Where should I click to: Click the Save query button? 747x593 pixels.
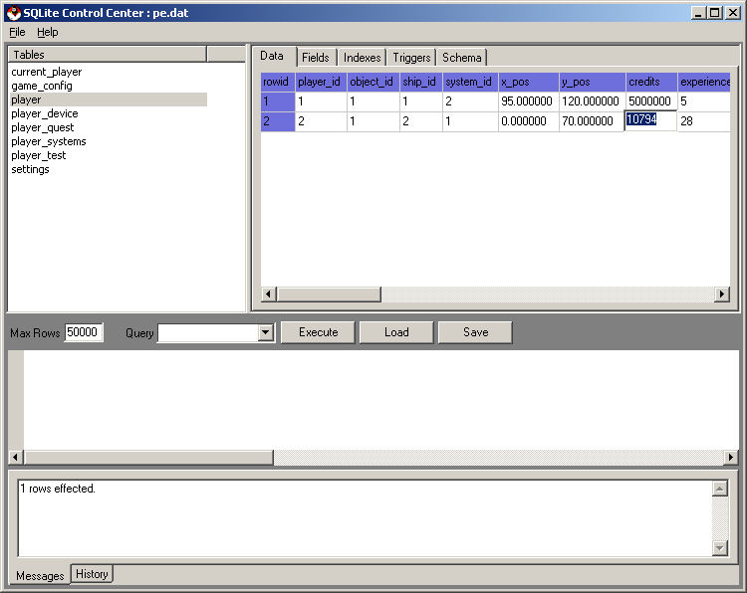click(x=475, y=332)
